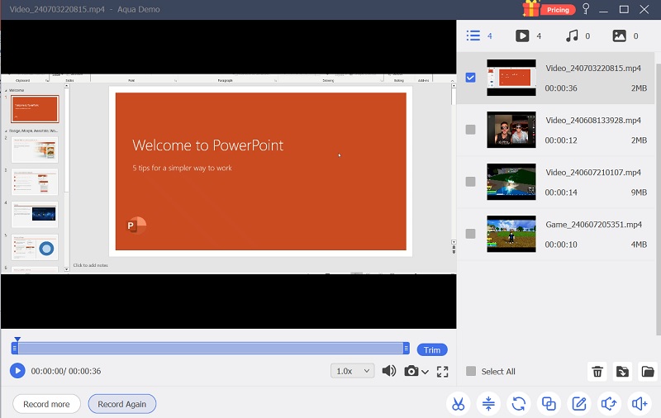Viewport: 661px width, 418px height.
Task: Open the merge files tool
Action: coord(549,404)
